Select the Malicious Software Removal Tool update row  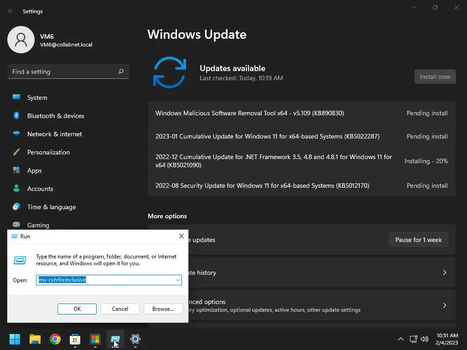[x=302, y=113]
